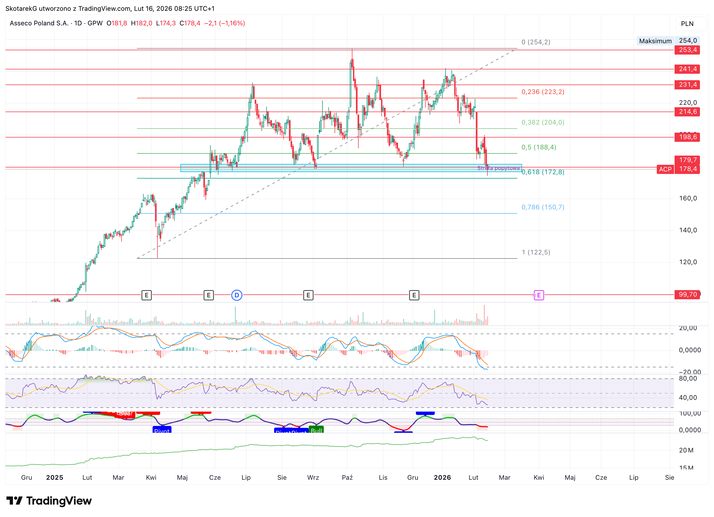This screenshot has height=517, width=714.
Task: Click the Maksimum label
Action: 655,41
